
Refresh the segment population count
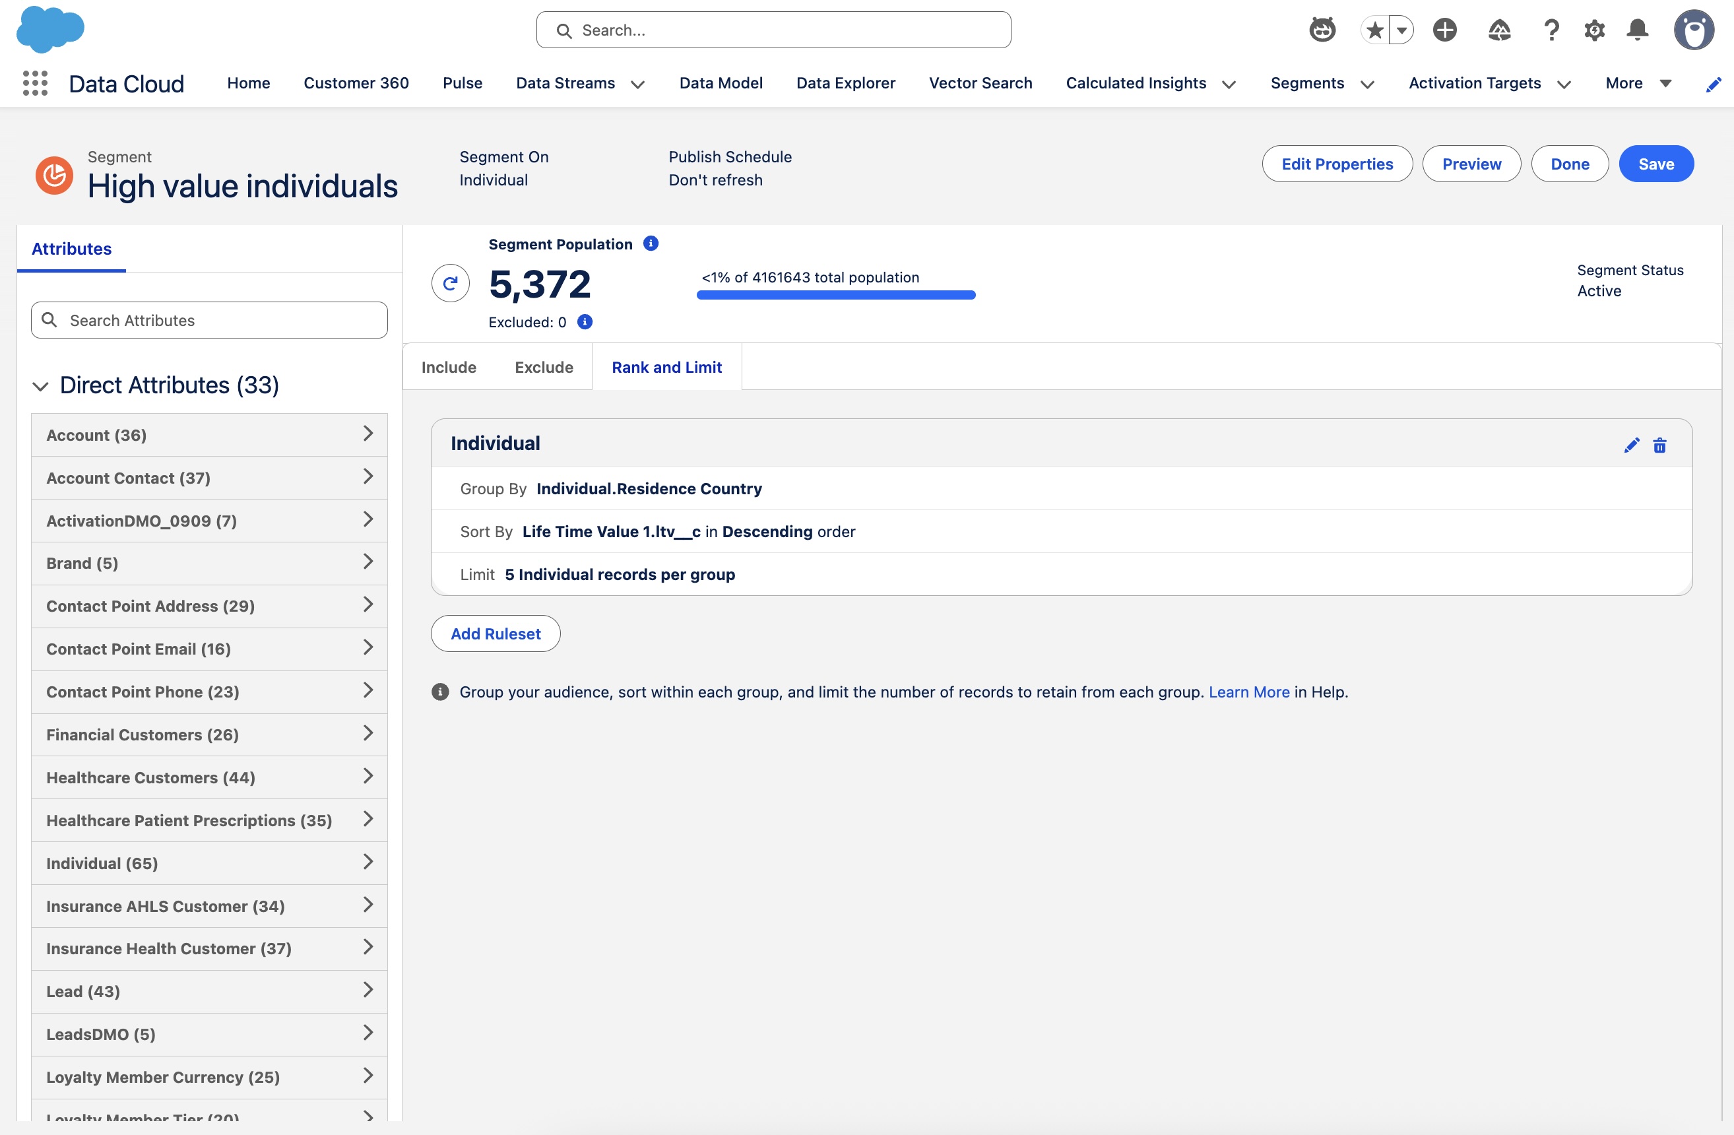click(450, 283)
